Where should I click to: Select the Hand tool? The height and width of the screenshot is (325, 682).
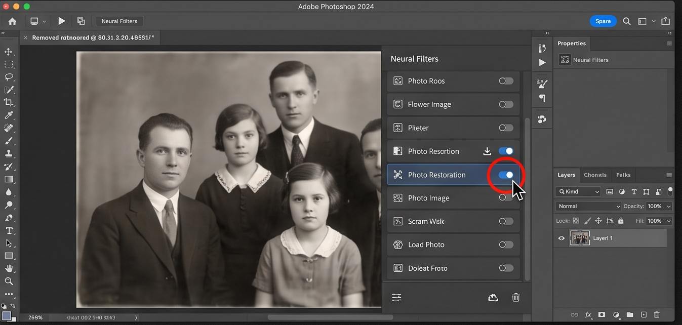pyautogui.click(x=9, y=268)
